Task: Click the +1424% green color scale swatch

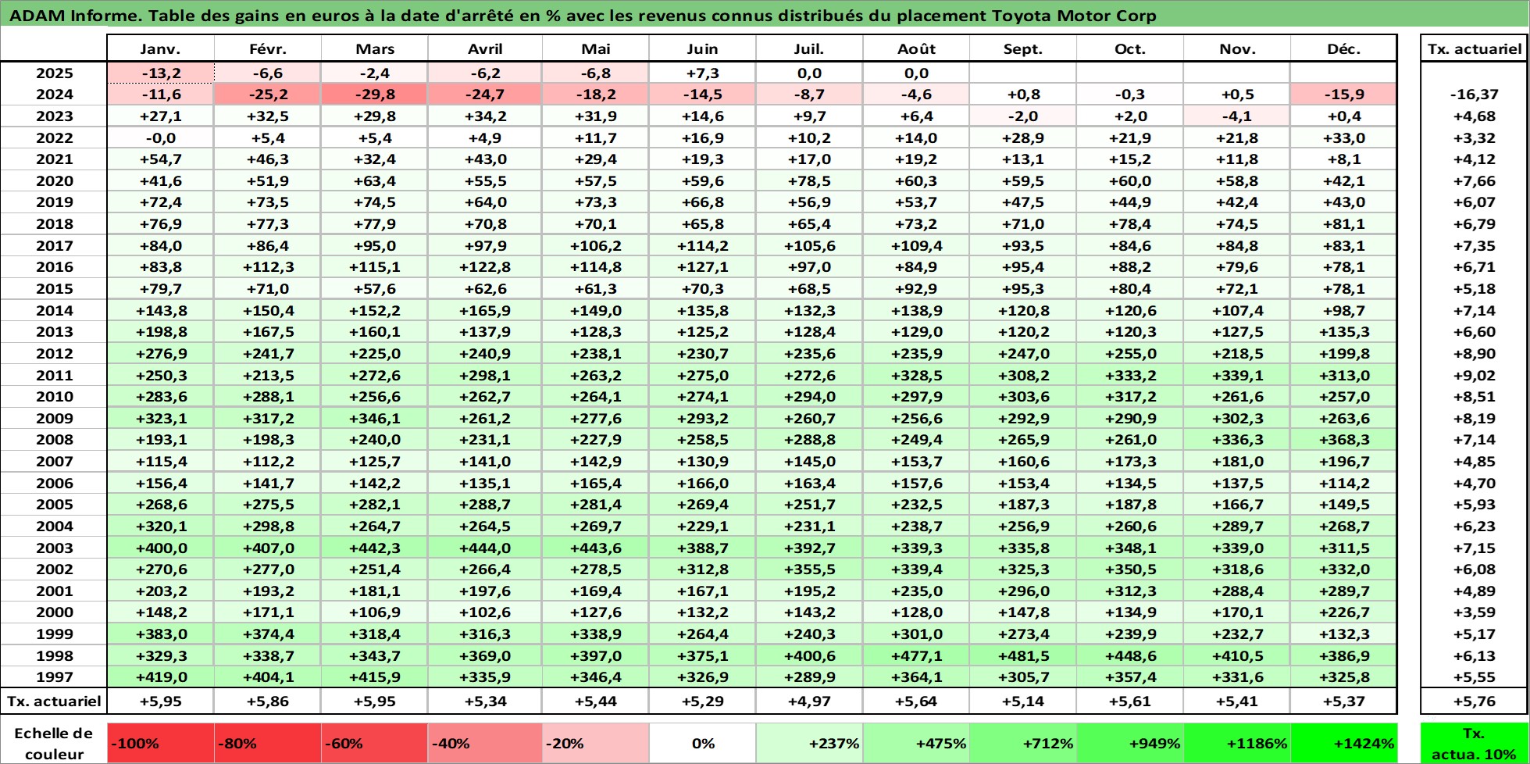Action: (x=1343, y=743)
